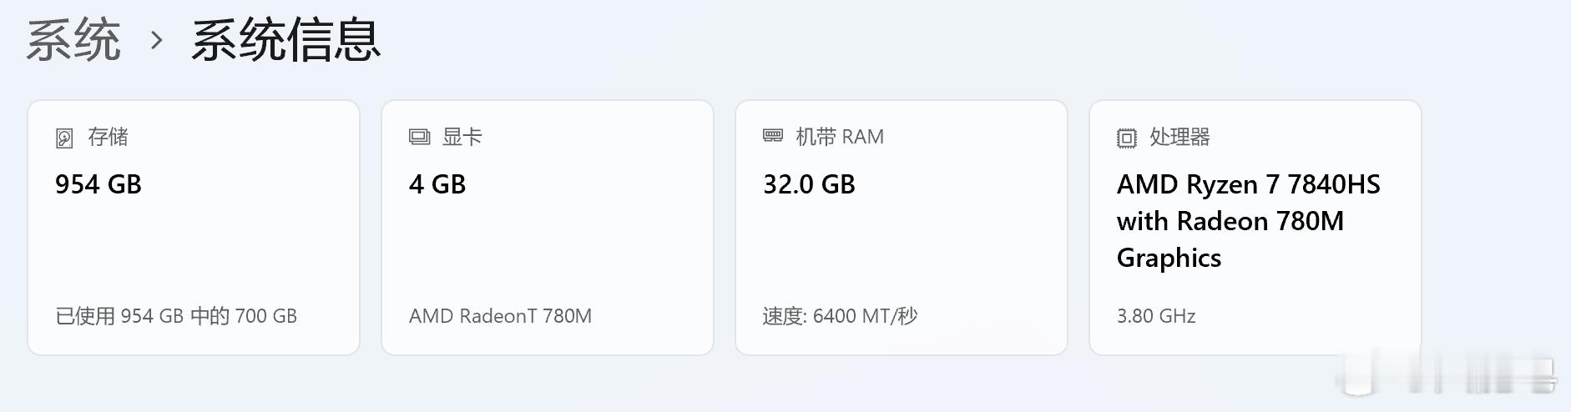Select the 4 GB graphics memory value
The width and height of the screenshot is (1571, 412).
pos(437,184)
